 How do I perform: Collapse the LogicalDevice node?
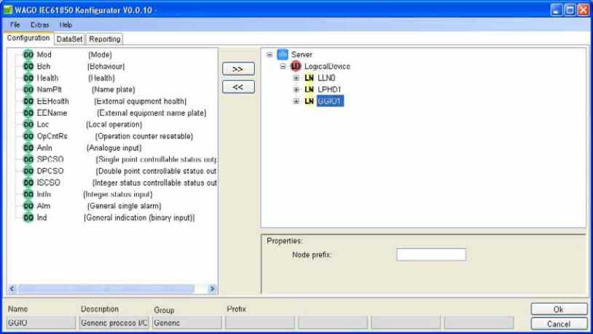pos(283,66)
